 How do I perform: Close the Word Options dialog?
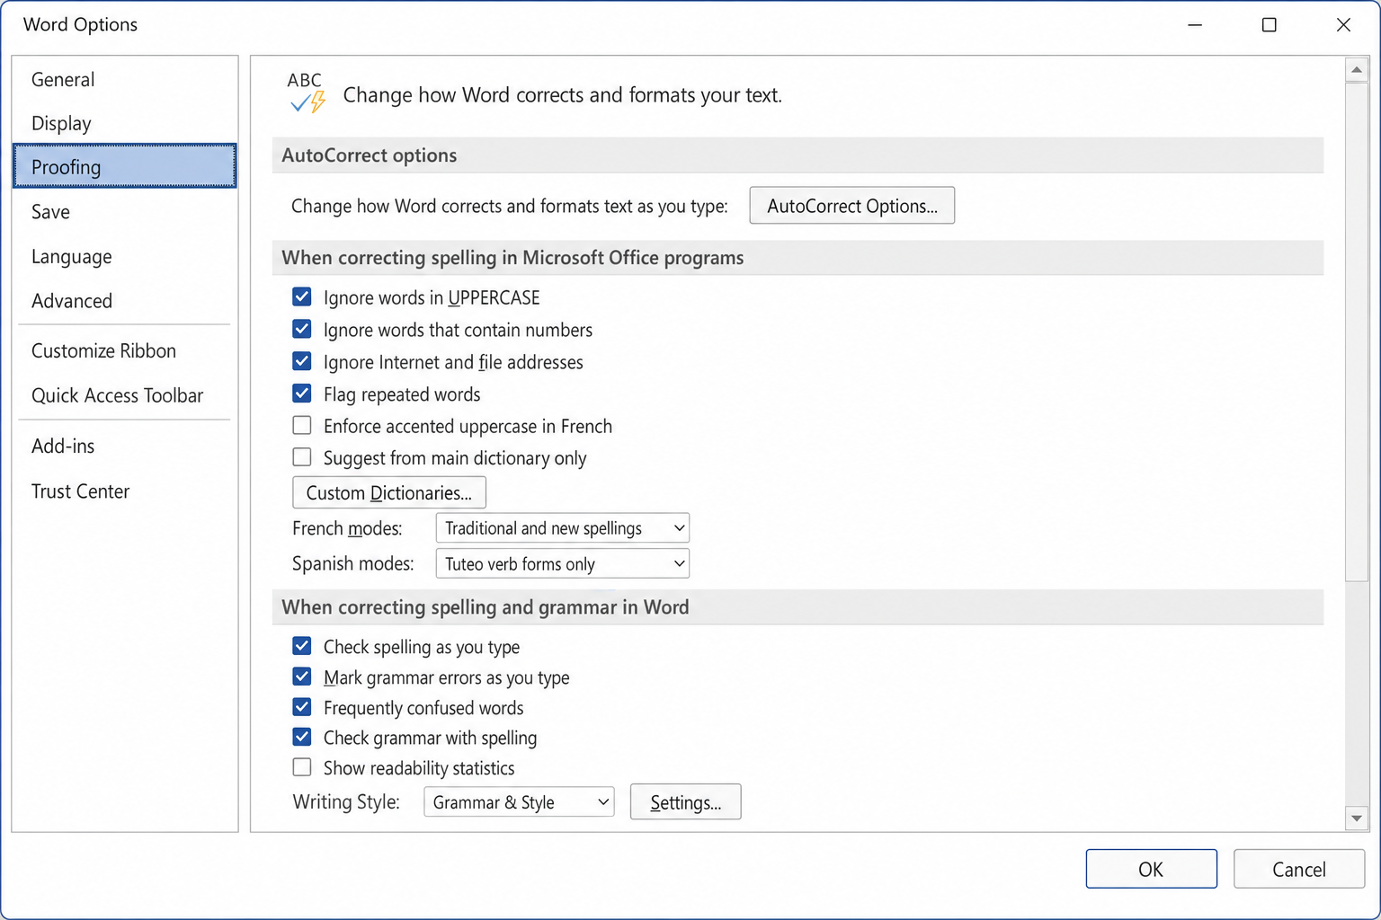pos(1343,25)
